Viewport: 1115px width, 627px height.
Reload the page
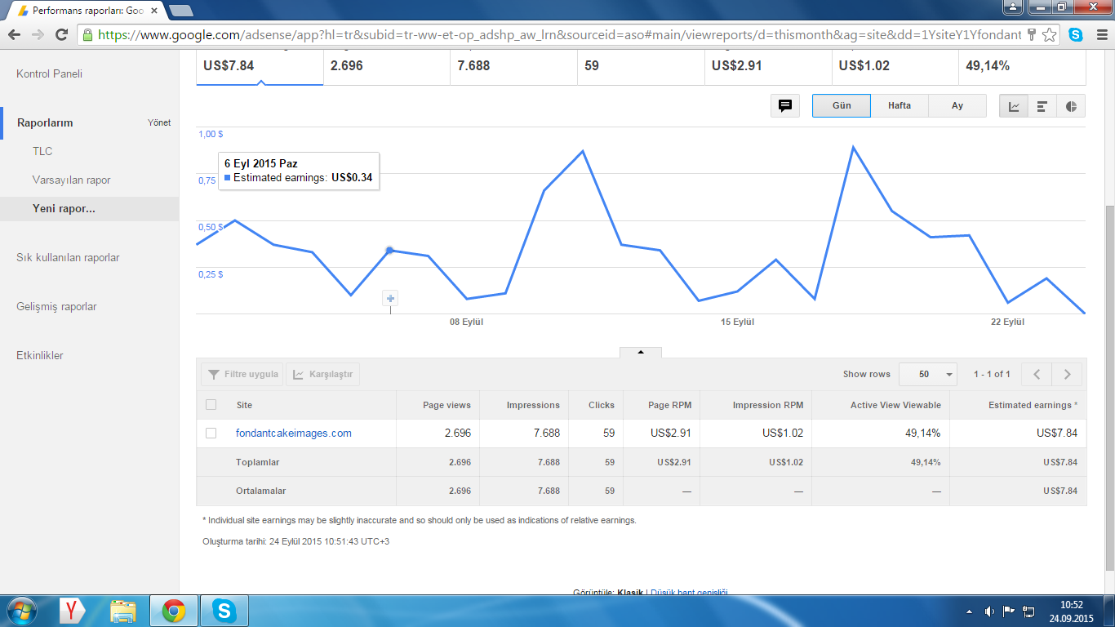click(x=61, y=34)
